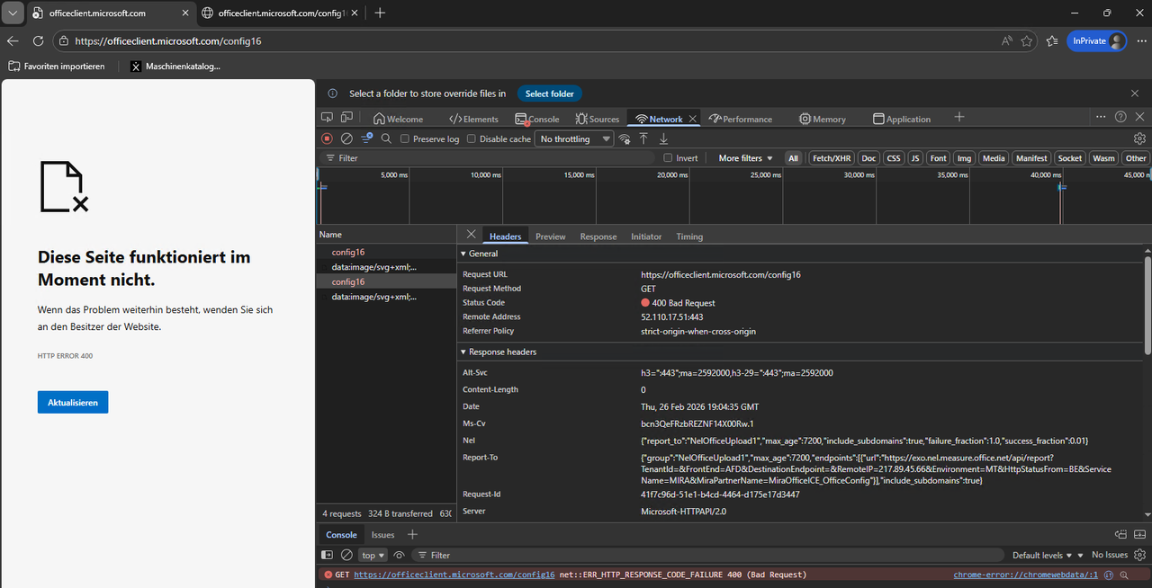Image resolution: width=1152 pixels, height=588 pixels.
Task: Expand the More filters dropdown
Action: coord(745,158)
